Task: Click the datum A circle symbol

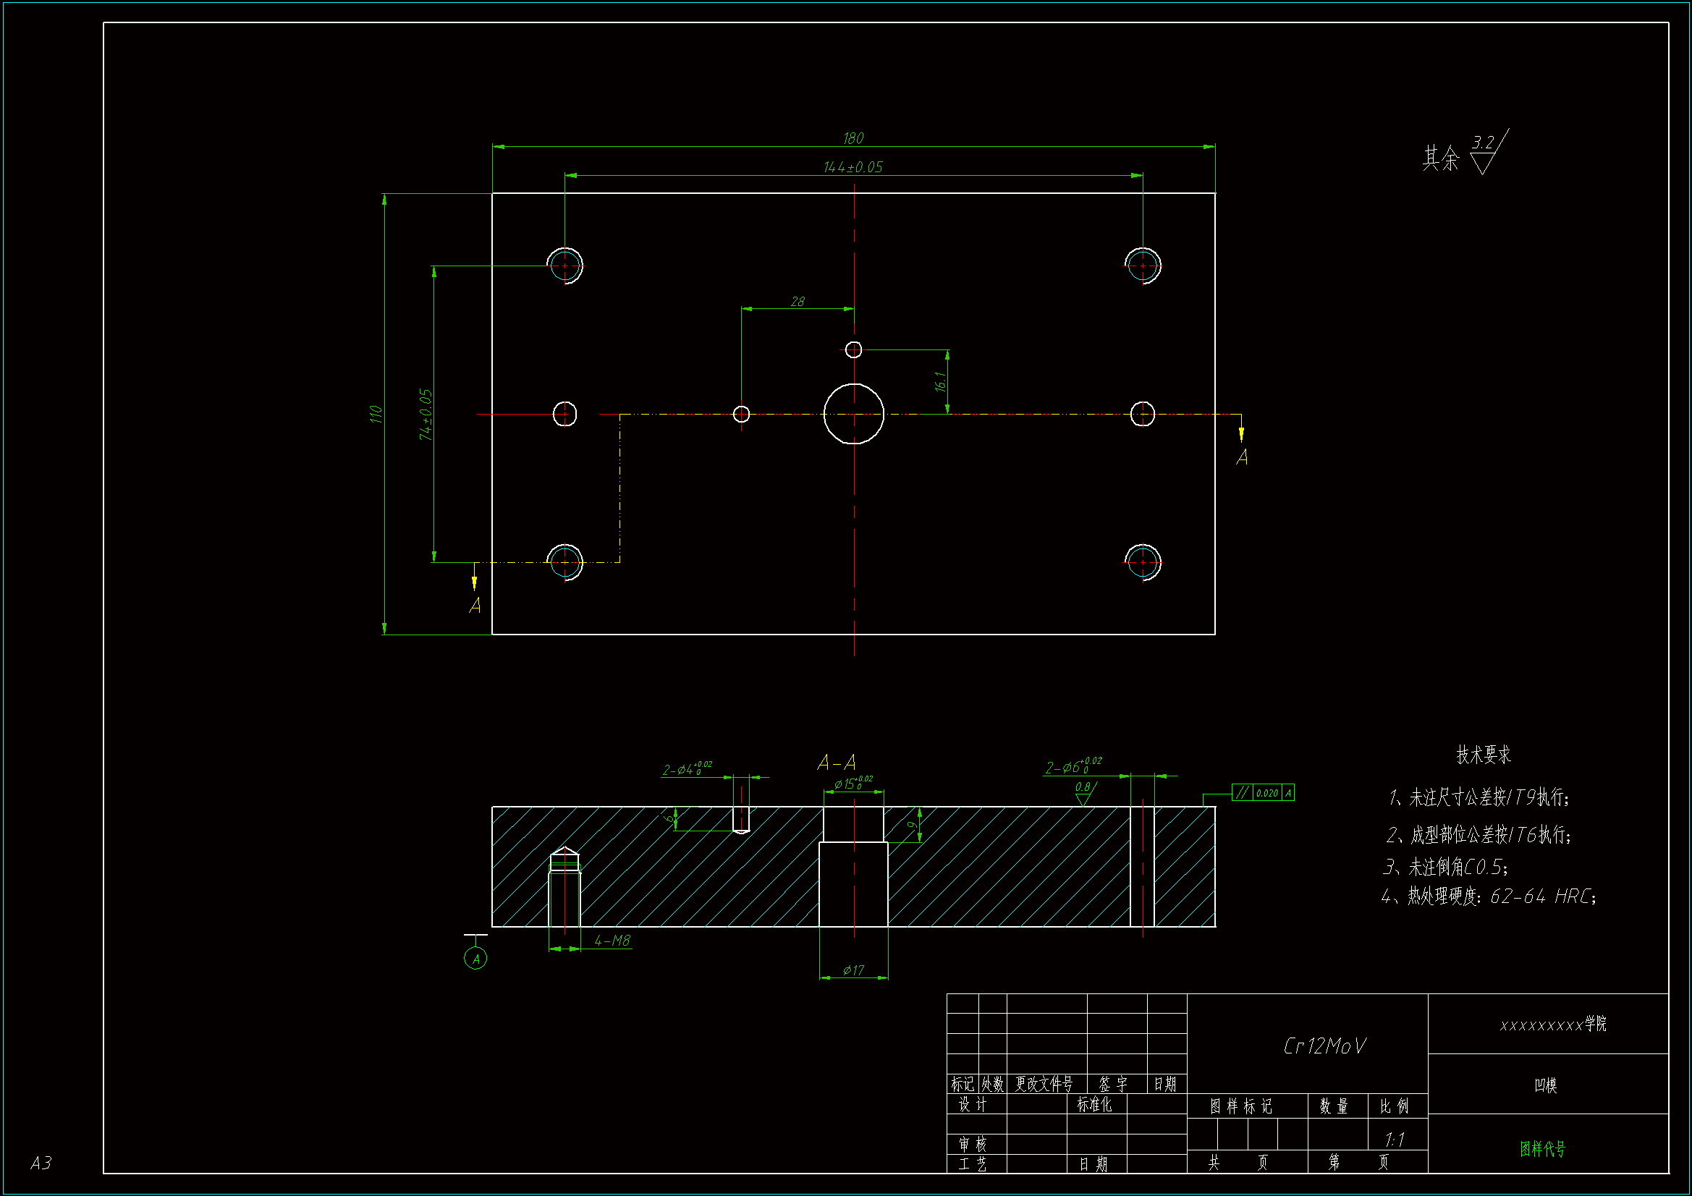Action: point(475,959)
